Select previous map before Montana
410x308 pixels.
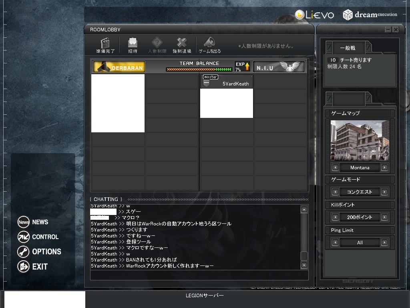pyautogui.click(x=335, y=168)
